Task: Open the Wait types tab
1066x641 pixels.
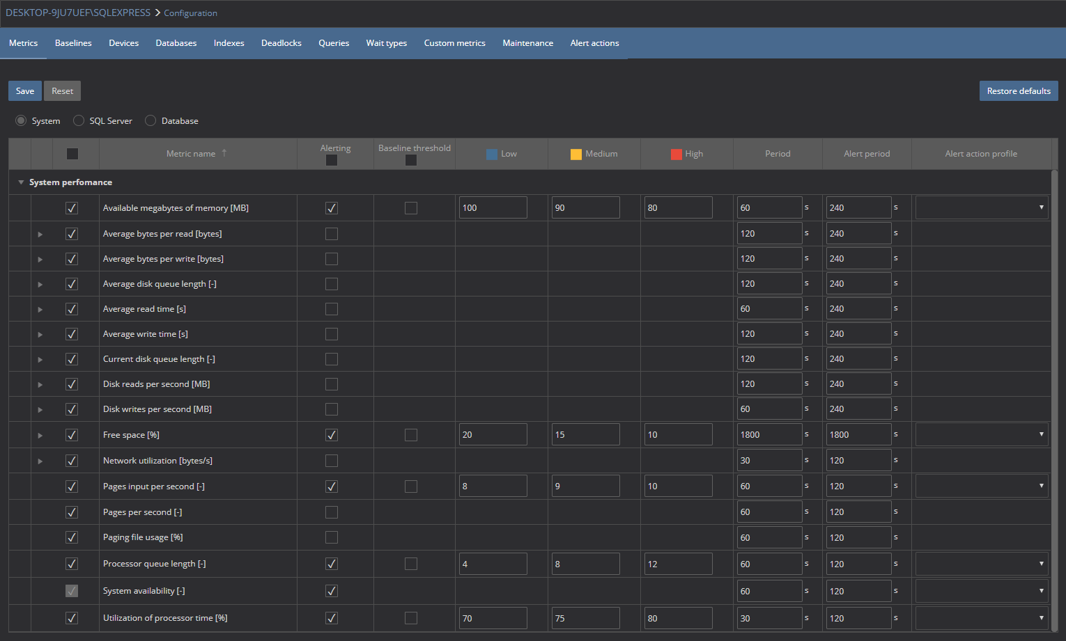Action: click(387, 43)
